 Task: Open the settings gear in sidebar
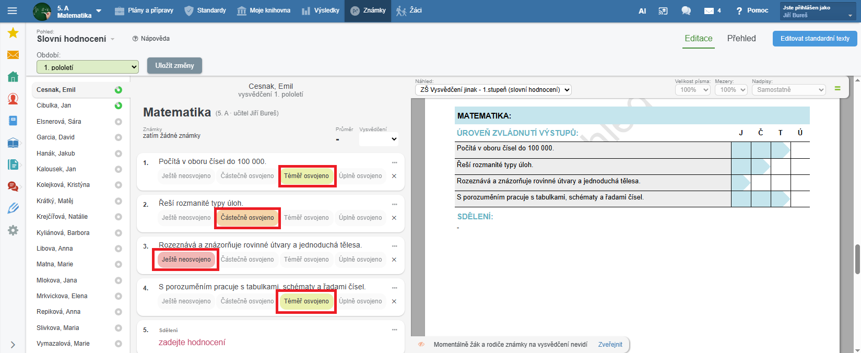[x=13, y=230]
